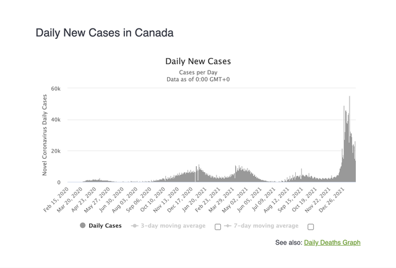Image resolution: width=396 pixels, height=268 pixels.
Task: Enable the 7-day moving average checkbox
Action: [311, 227]
